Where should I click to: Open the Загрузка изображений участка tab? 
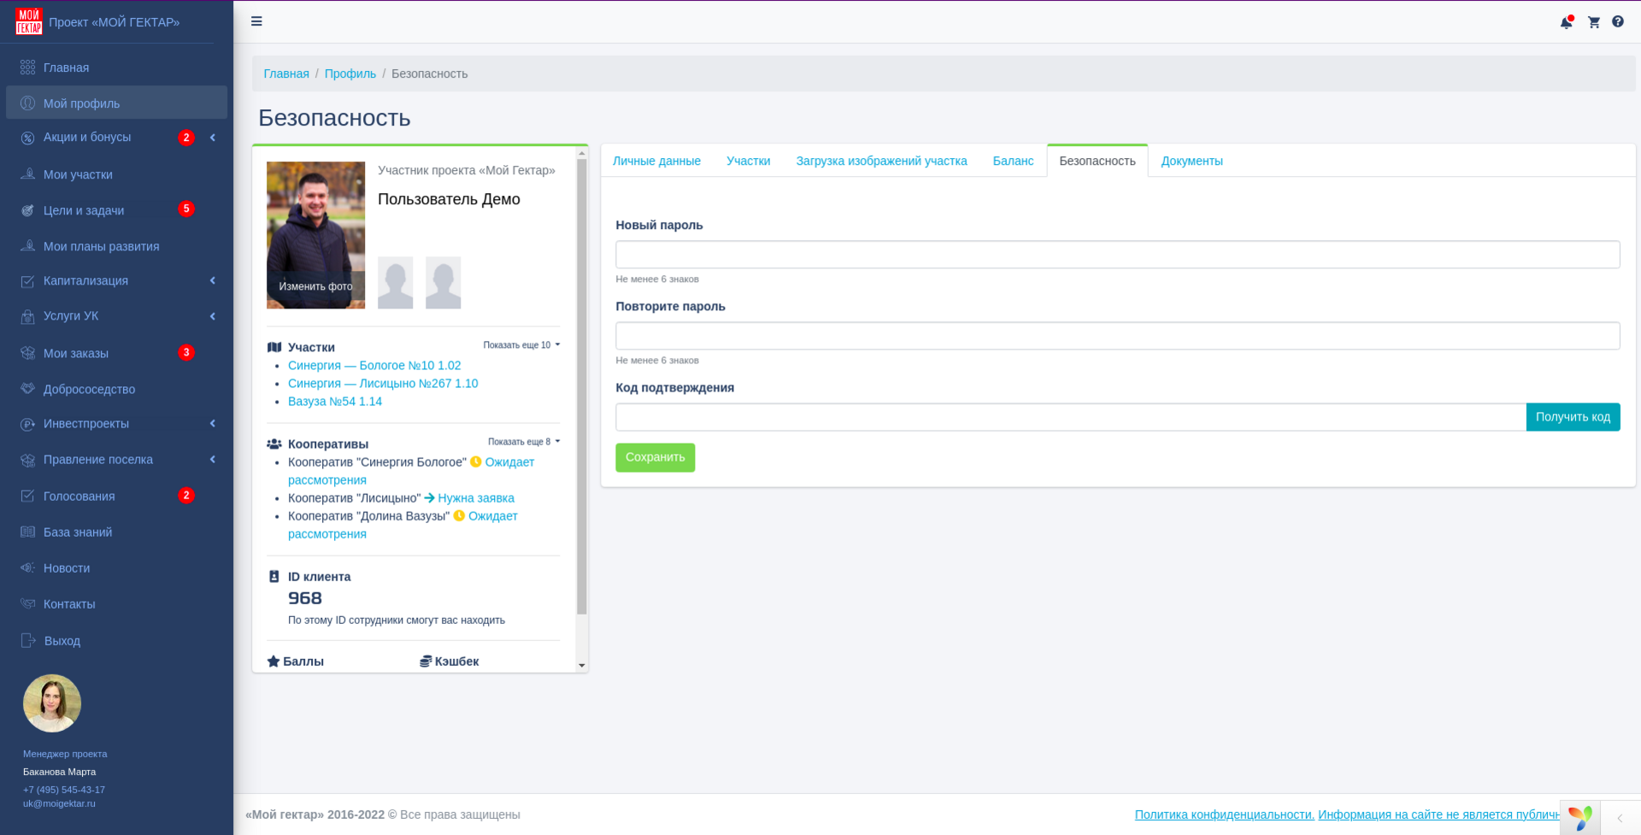click(881, 161)
